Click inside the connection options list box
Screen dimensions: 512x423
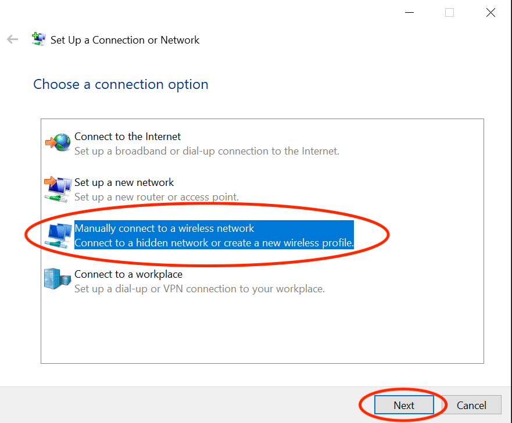pyautogui.click(x=262, y=337)
